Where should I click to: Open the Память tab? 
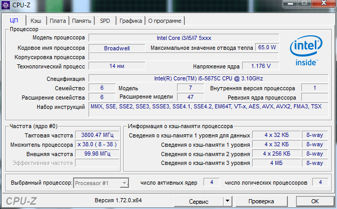81,21
